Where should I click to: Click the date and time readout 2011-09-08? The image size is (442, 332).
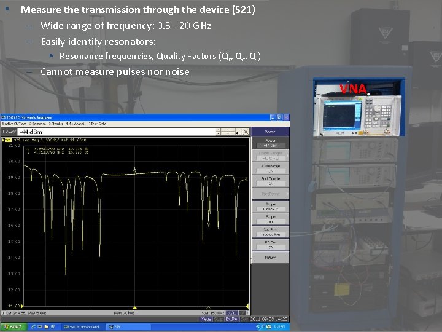click(x=269, y=319)
